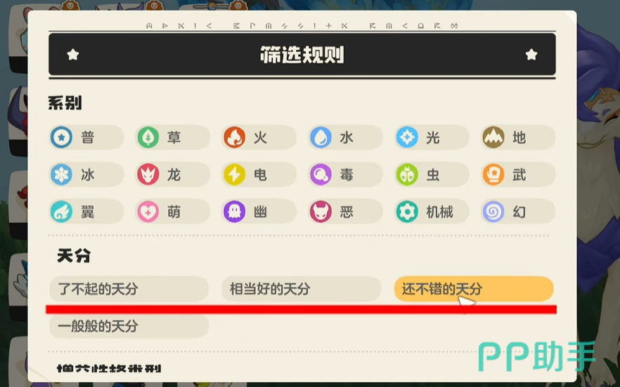Select the 虫 bug type icon
The image size is (620, 387).
click(407, 175)
